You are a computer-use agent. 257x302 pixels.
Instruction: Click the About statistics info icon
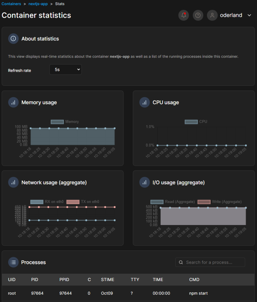pyautogui.click(x=13, y=39)
